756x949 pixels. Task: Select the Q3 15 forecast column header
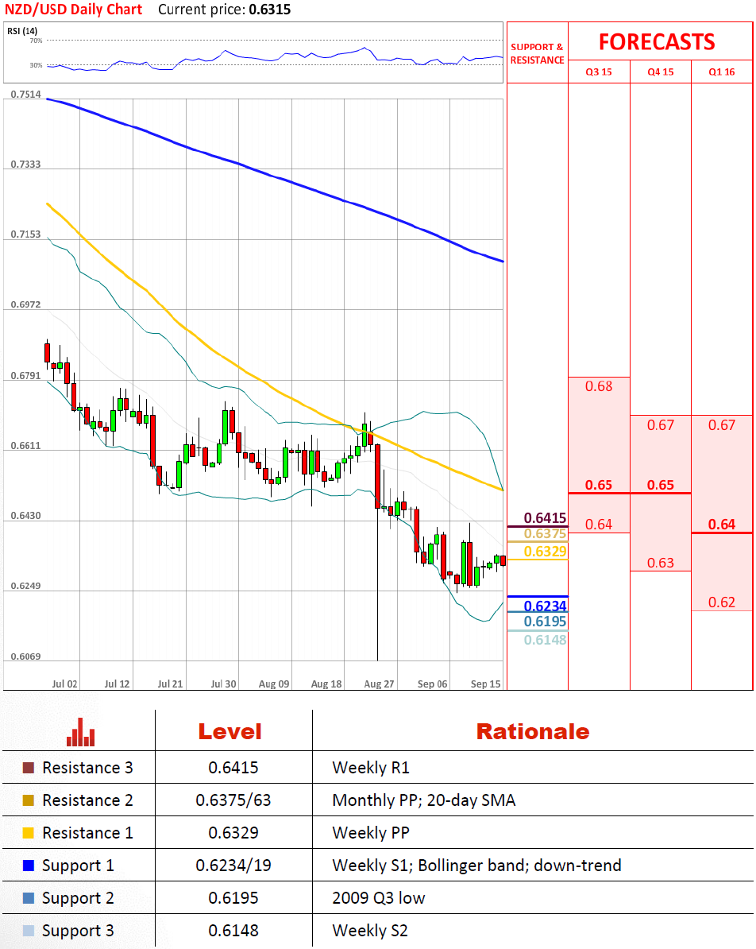(599, 72)
